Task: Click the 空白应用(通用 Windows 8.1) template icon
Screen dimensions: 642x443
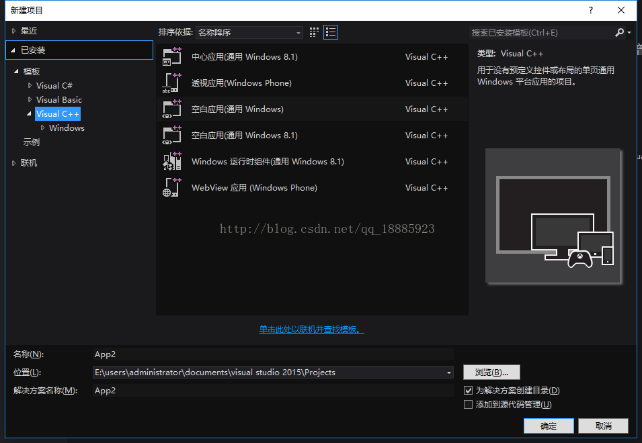Action: pos(172,136)
